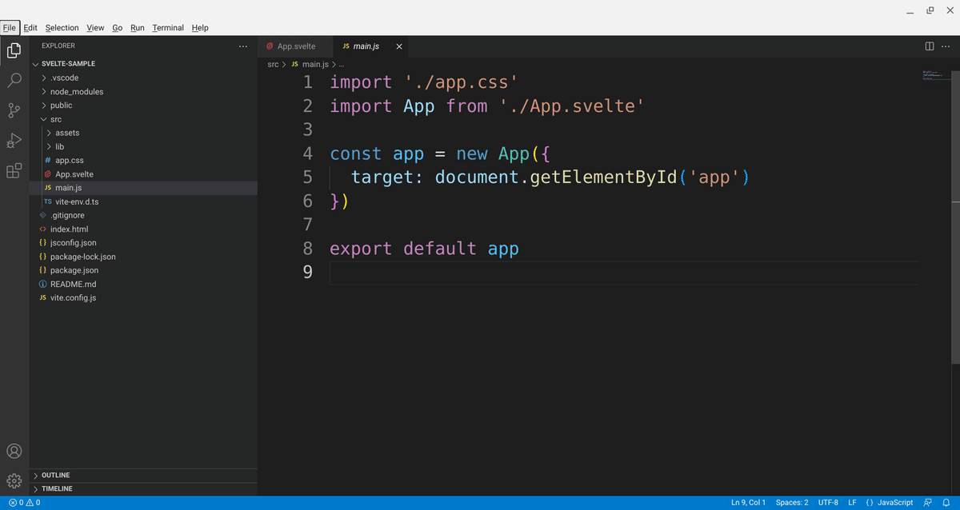Click the main.js breadcrumb segment
This screenshot has width=960, height=510.
point(309,64)
